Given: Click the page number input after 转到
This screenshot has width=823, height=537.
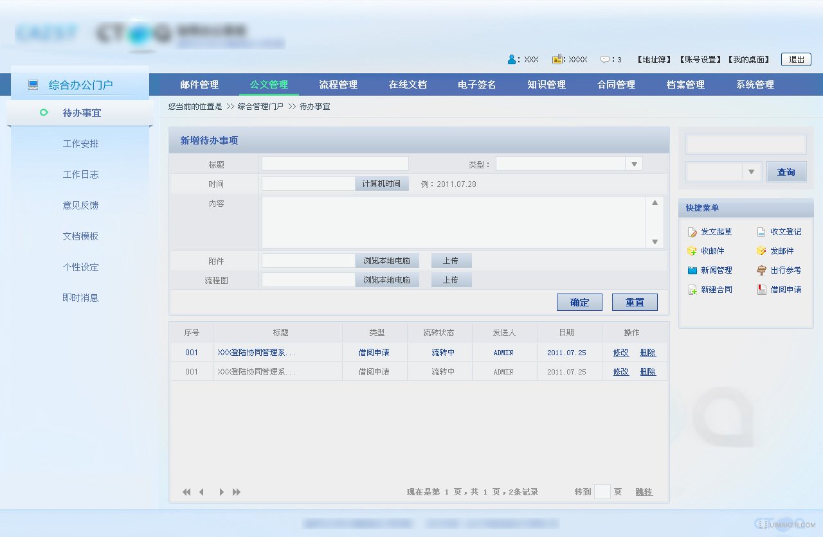Looking at the screenshot, I should [x=602, y=492].
